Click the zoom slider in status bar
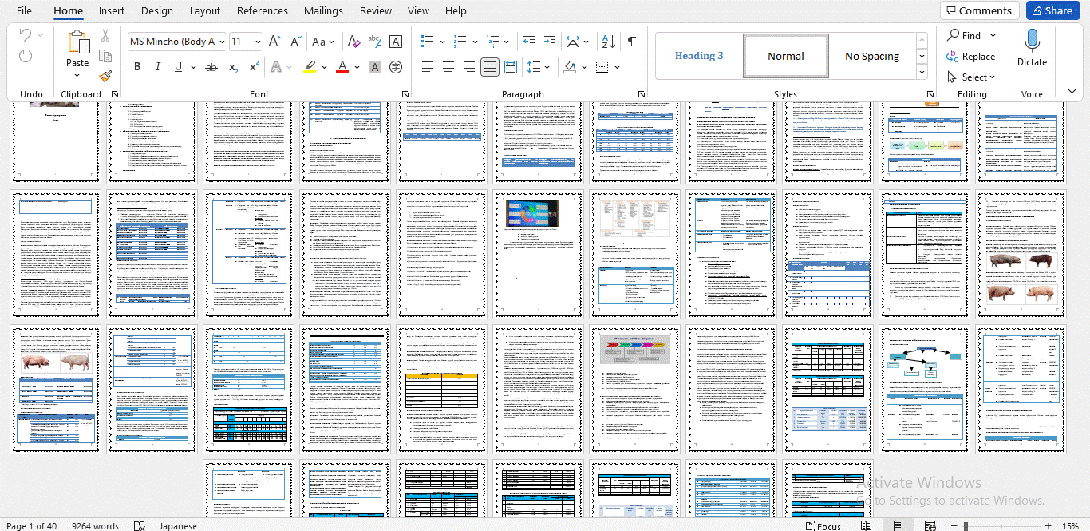 click(x=1001, y=526)
